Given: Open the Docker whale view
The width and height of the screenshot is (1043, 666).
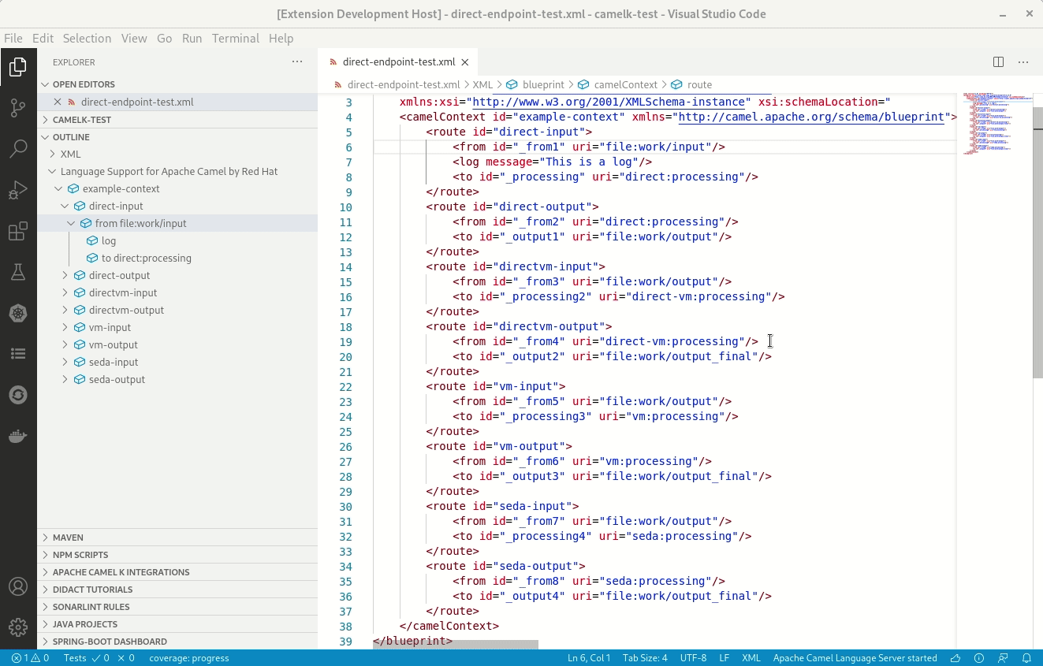Looking at the screenshot, I should coord(19,435).
